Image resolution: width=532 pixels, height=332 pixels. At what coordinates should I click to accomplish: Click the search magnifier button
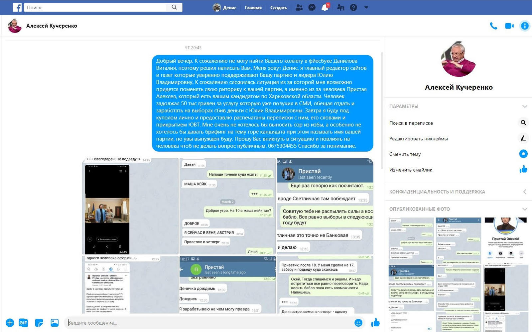click(174, 7)
